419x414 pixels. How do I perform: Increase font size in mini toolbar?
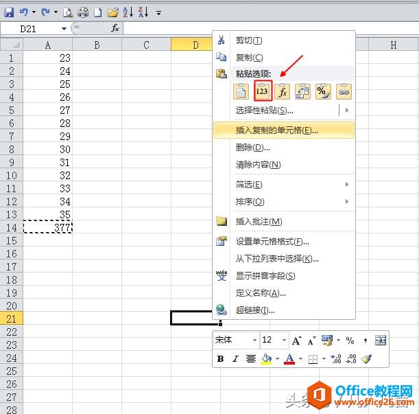coord(297,341)
